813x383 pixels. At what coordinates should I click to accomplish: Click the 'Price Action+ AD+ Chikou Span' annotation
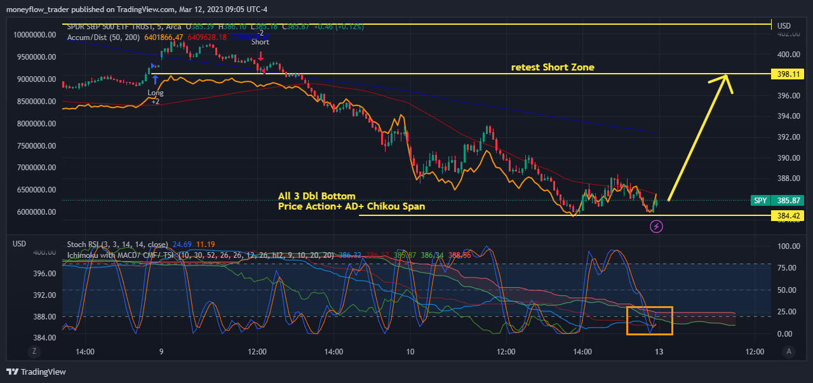point(352,206)
